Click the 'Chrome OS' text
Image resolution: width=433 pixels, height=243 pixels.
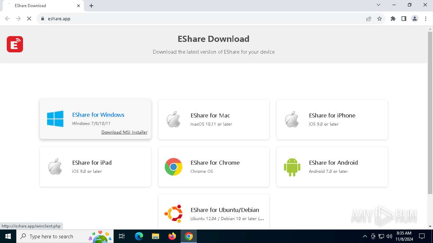pos(202,171)
